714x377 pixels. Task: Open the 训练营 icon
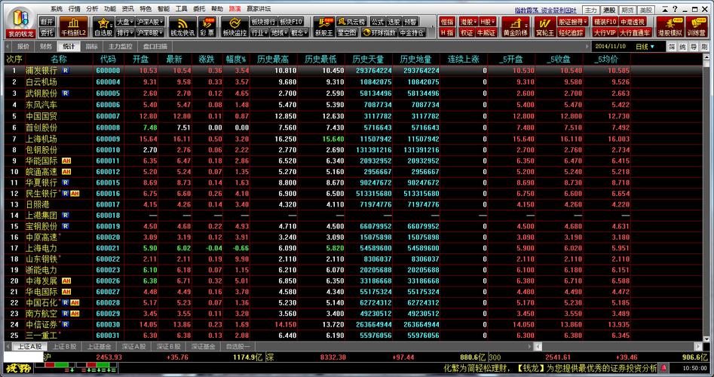pyautogui.click(x=697, y=26)
